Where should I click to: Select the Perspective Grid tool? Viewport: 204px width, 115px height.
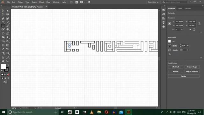coord(8,41)
